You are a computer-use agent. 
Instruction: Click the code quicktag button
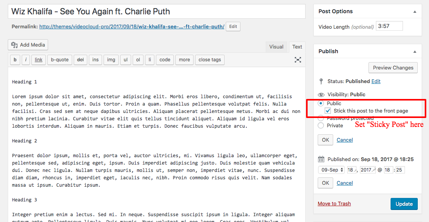[x=165, y=60]
